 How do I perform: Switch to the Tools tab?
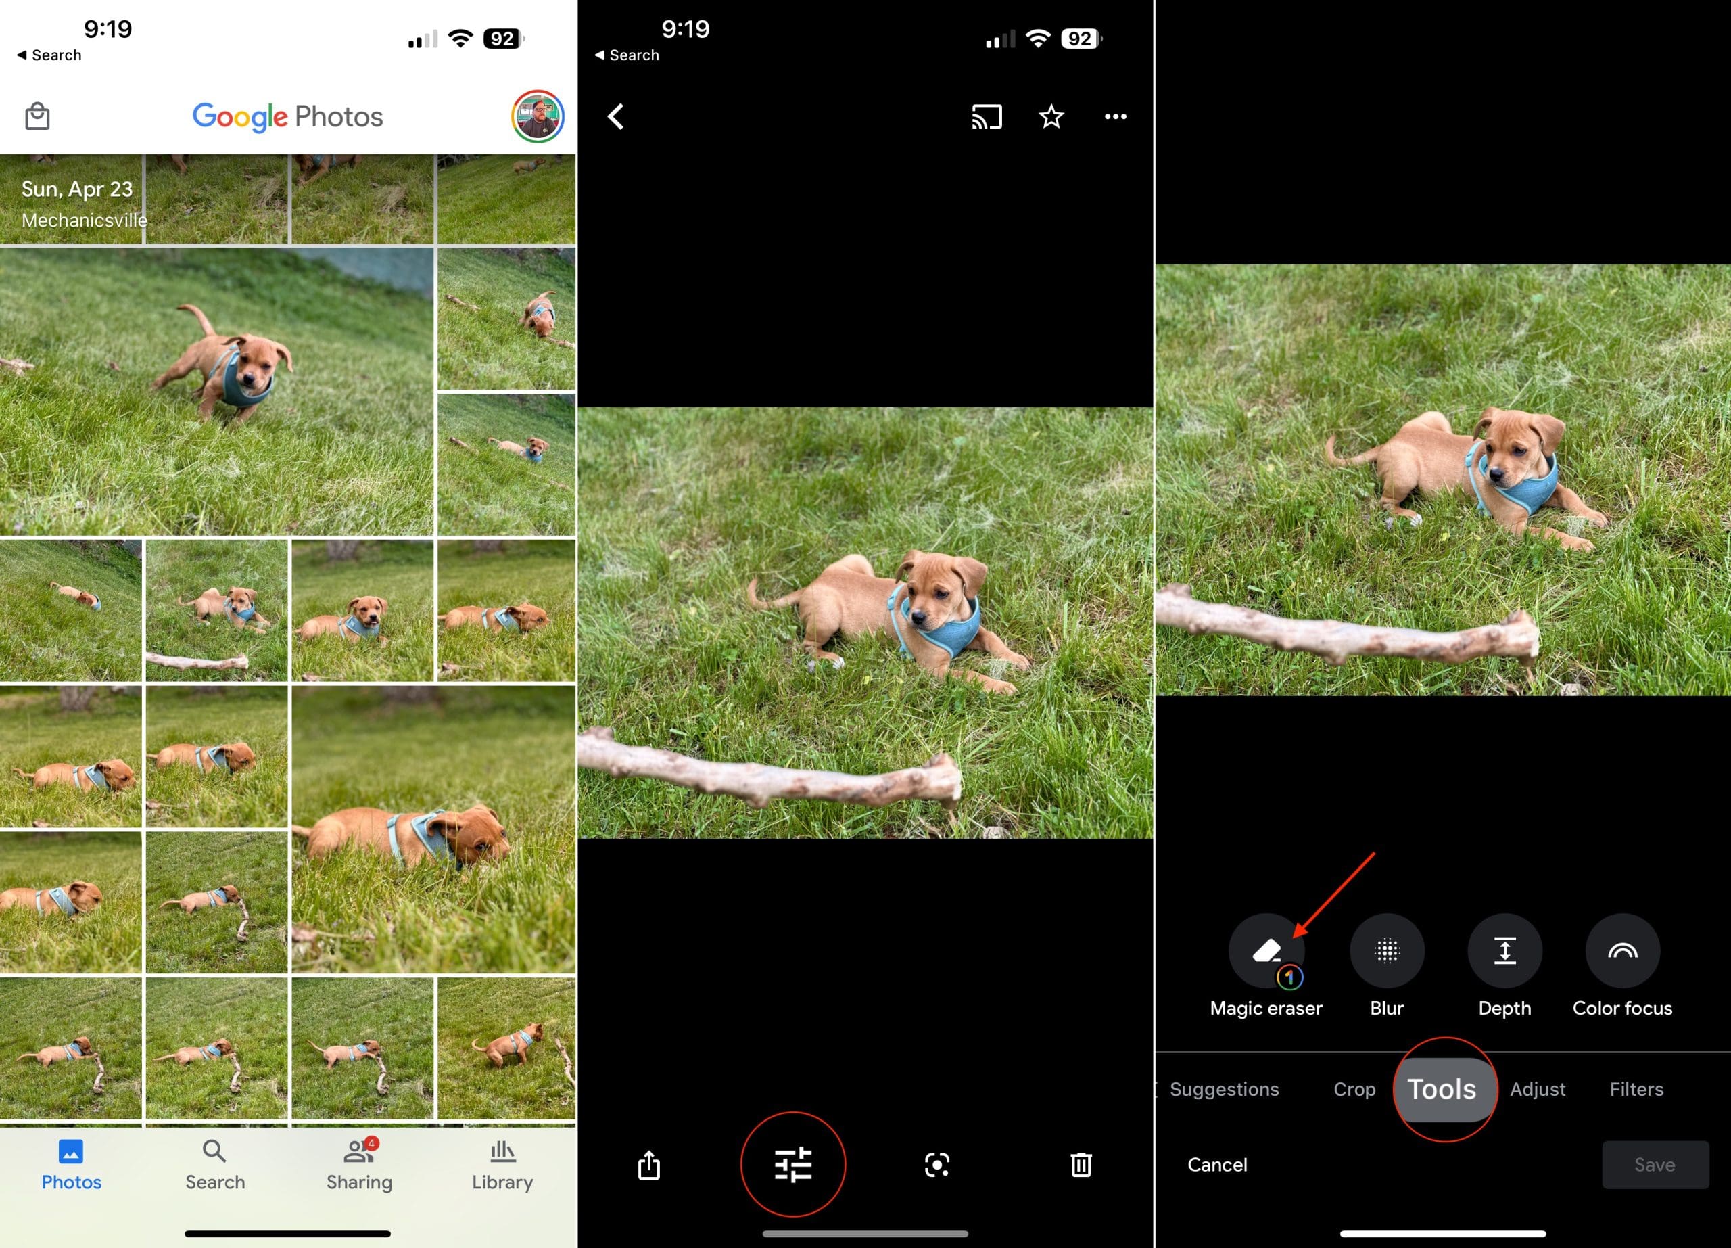(1442, 1089)
